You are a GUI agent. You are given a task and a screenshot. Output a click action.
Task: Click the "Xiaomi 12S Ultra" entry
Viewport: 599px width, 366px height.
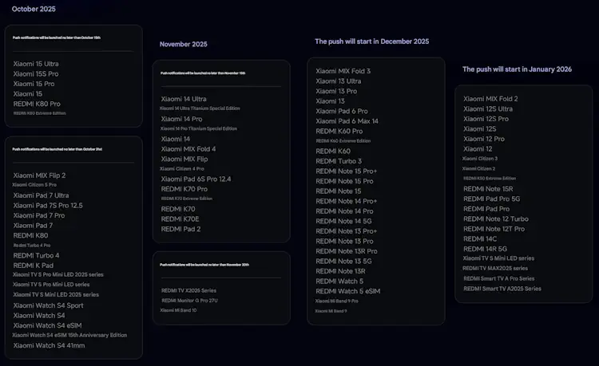488,108
